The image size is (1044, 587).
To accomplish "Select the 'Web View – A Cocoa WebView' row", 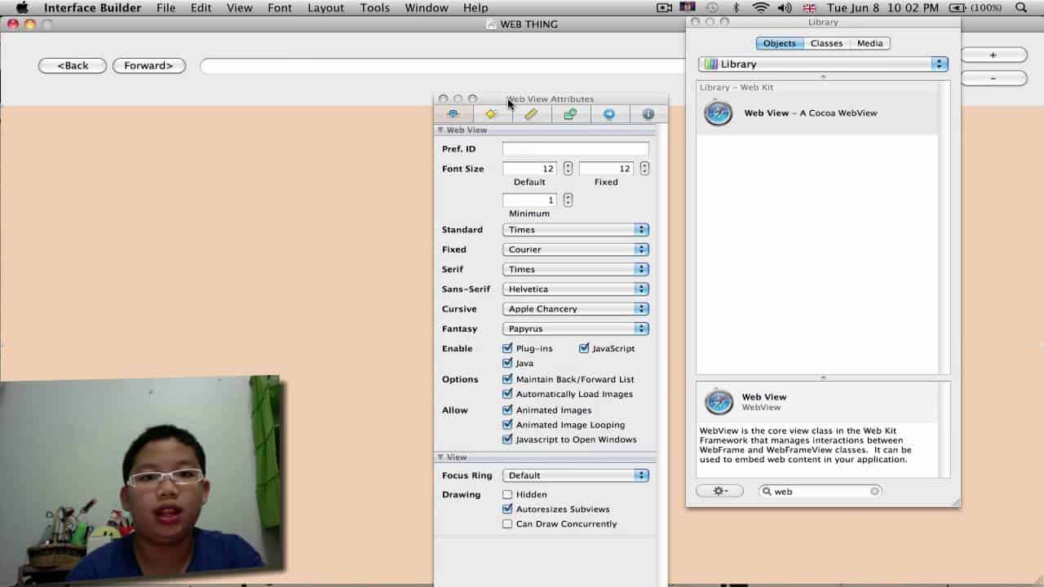I will tap(817, 113).
